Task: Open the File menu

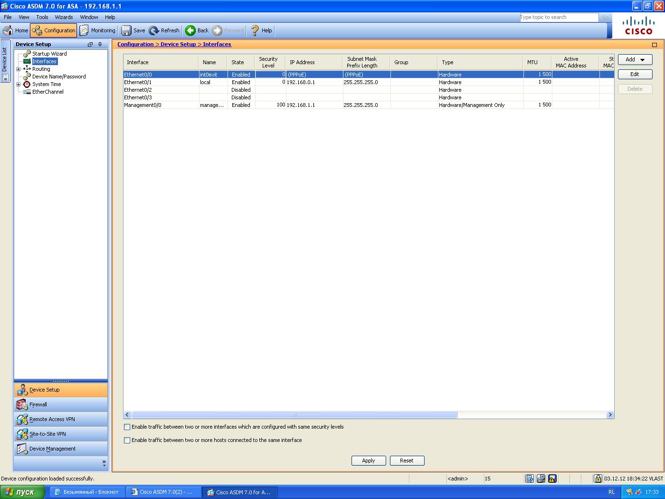Action: (8, 17)
